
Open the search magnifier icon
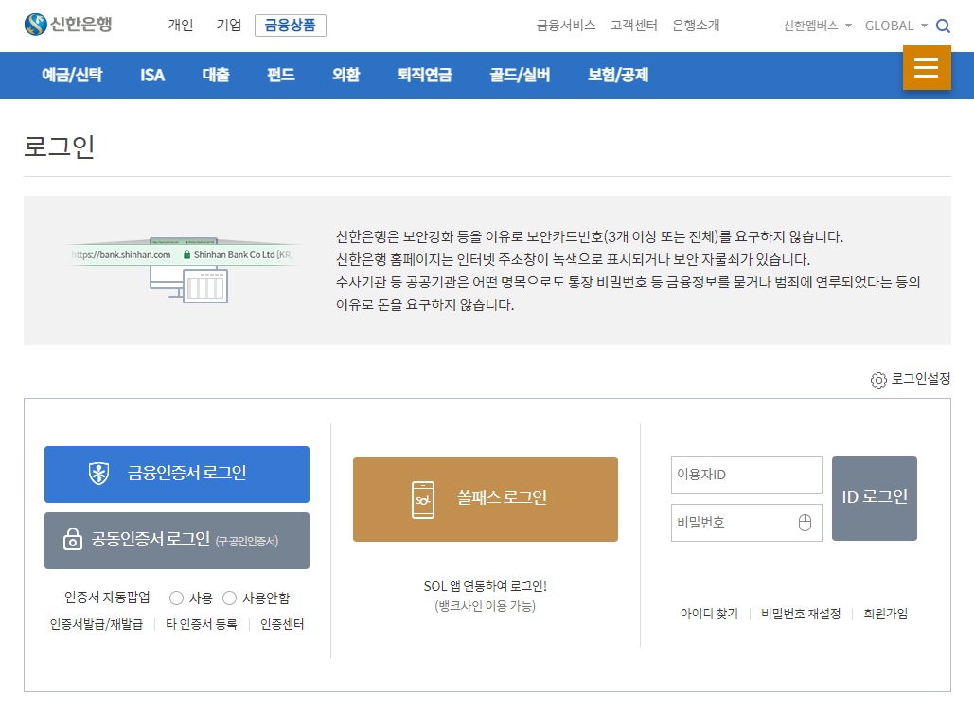click(943, 26)
